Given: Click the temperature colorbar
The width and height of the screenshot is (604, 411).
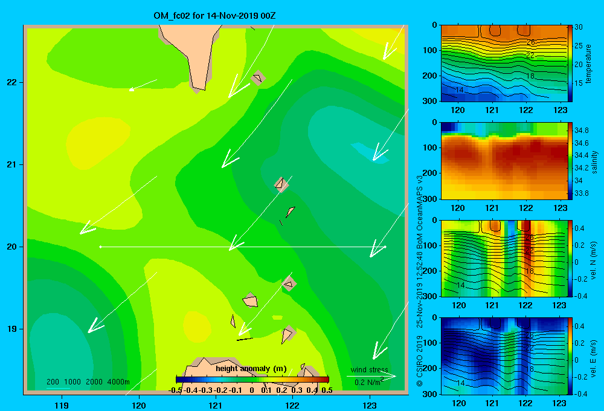Looking at the screenshot, I should pos(570,63).
